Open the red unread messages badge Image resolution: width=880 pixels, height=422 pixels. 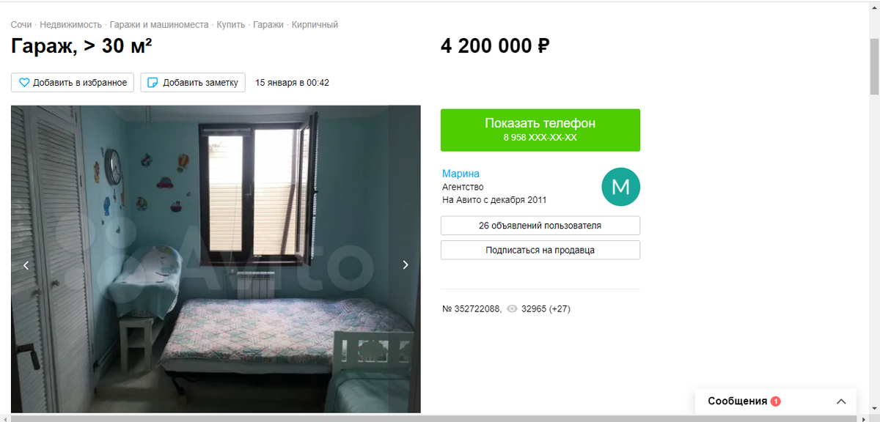point(776,401)
